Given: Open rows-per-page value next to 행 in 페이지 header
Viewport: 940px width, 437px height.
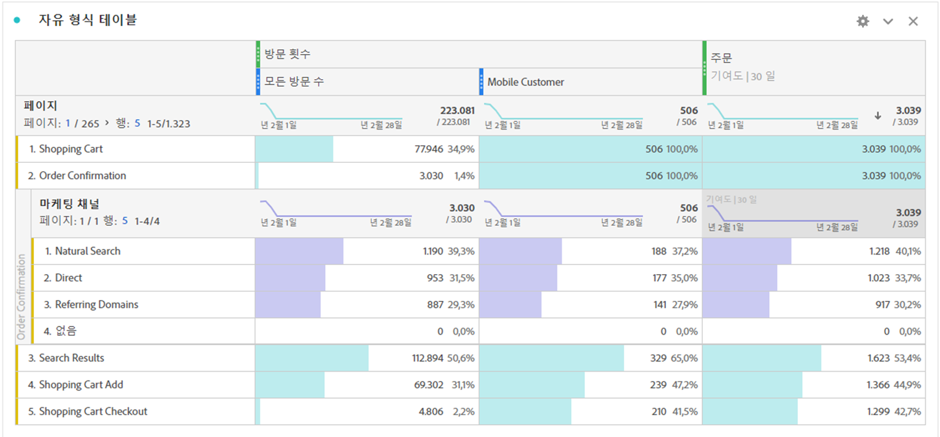Looking at the screenshot, I should pyautogui.click(x=137, y=123).
